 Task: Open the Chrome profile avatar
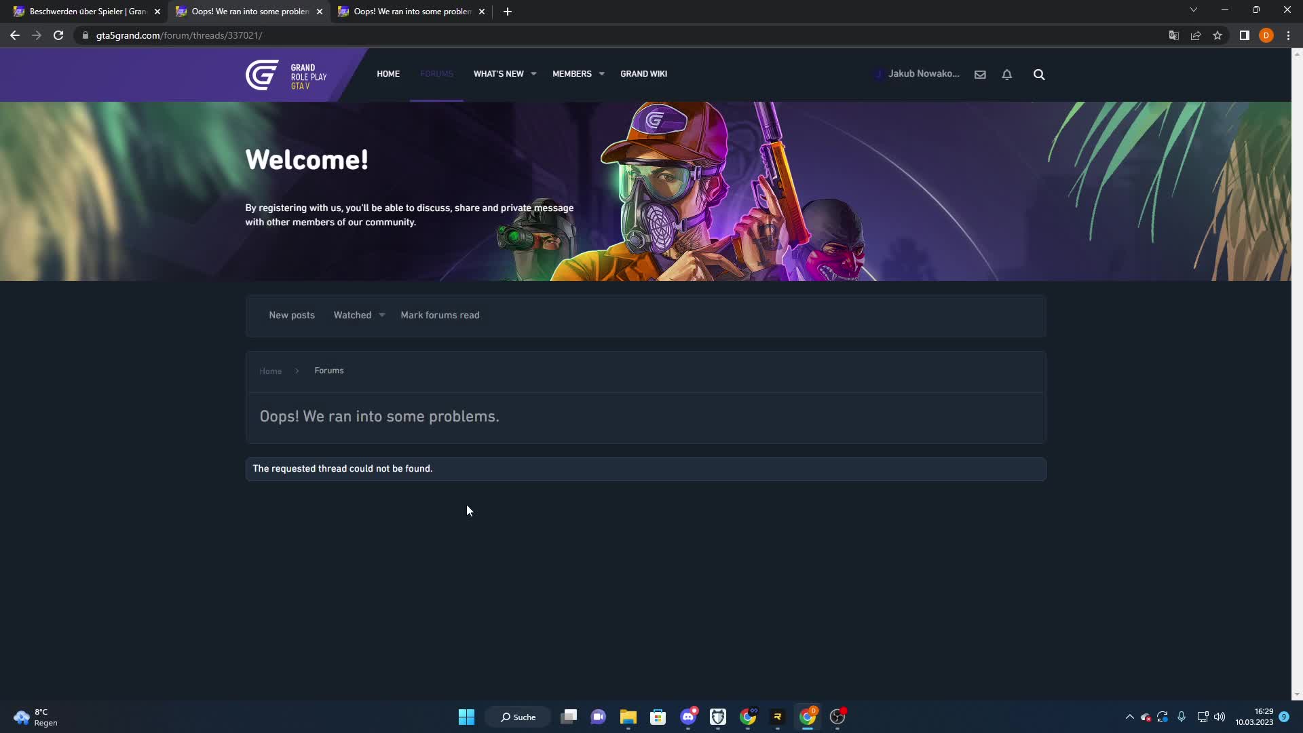pos(1266,35)
